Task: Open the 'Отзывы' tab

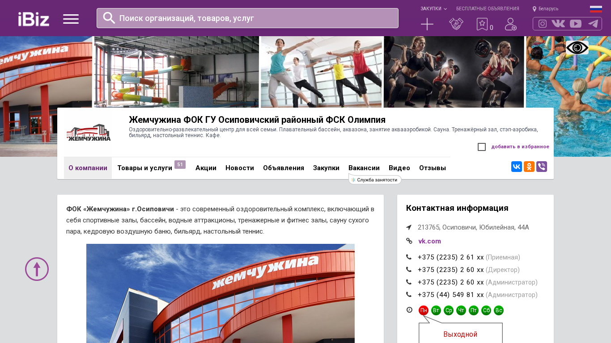Action: (433, 168)
